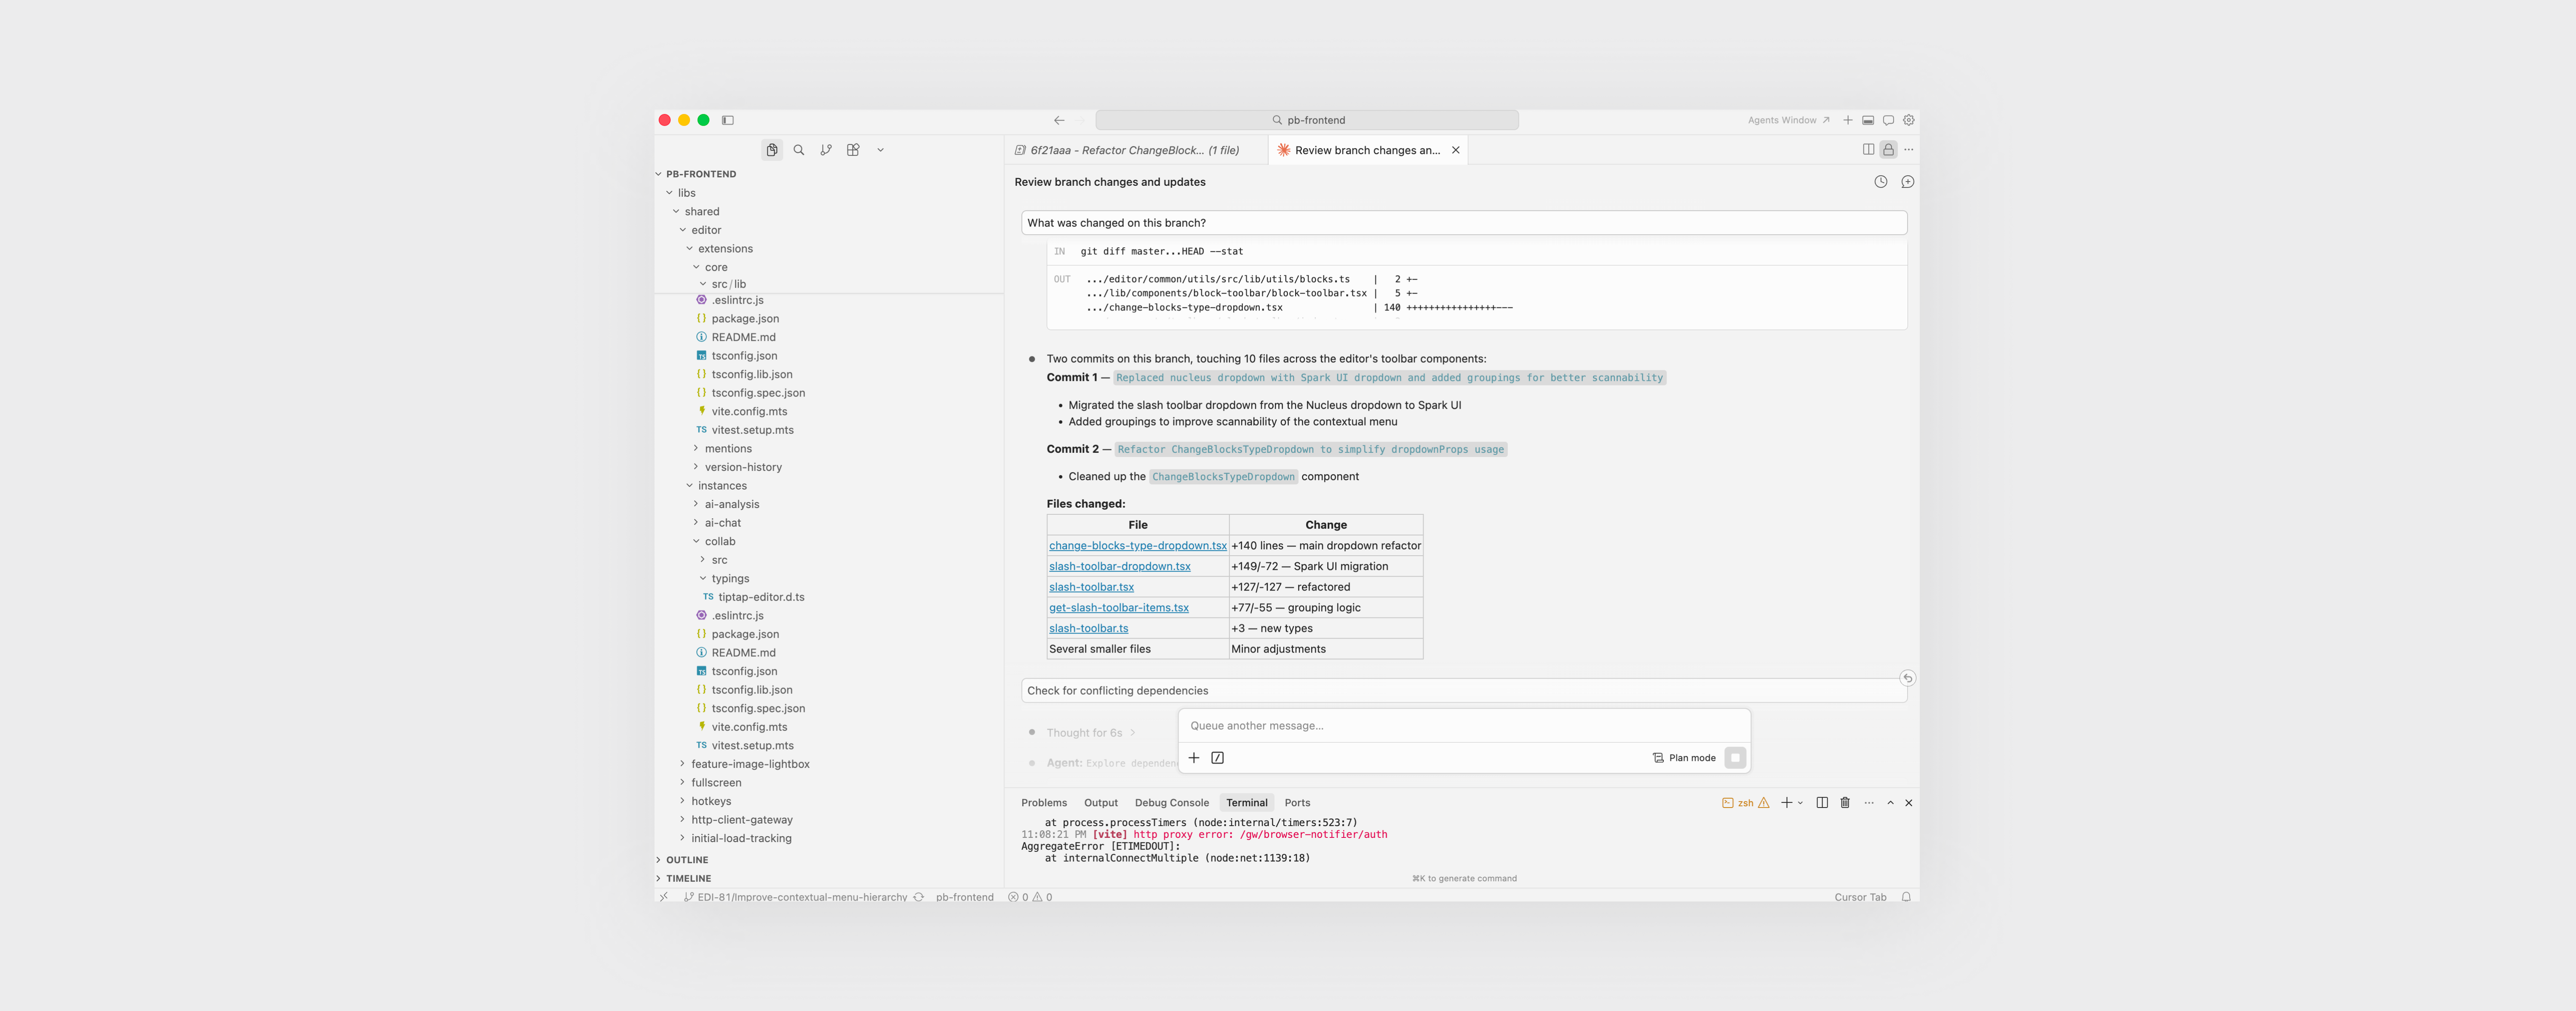Viewport: 2576px width, 1011px height.
Task: Close the Review branch changes tab
Action: pos(1456,150)
